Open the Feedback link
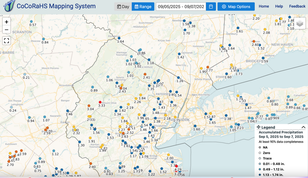 tap(297, 6)
